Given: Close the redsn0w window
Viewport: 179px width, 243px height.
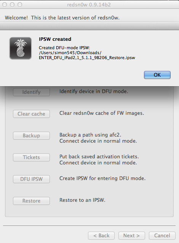Looking at the screenshot, I should click(x=5, y=5).
